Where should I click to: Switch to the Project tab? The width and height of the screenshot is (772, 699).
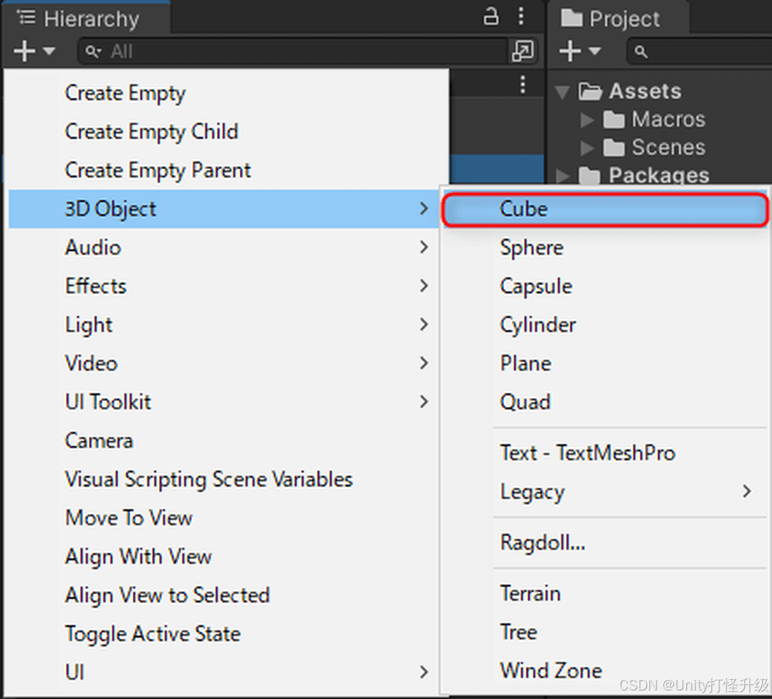click(x=618, y=19)
